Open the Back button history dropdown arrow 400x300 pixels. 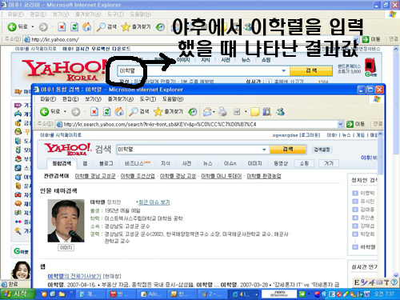click(65, 112)
